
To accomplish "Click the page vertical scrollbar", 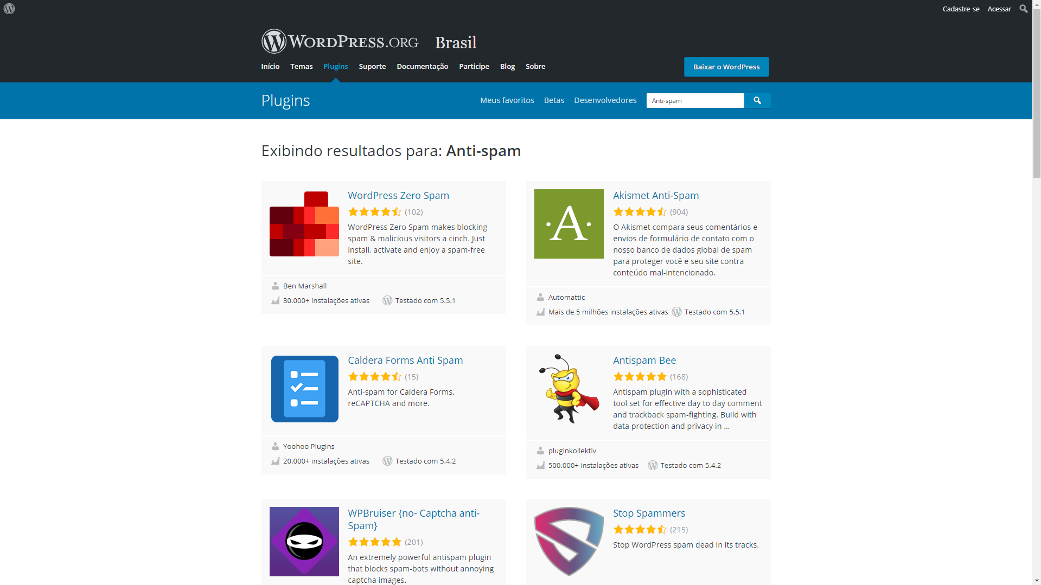I will click(x=1037, y=293).
